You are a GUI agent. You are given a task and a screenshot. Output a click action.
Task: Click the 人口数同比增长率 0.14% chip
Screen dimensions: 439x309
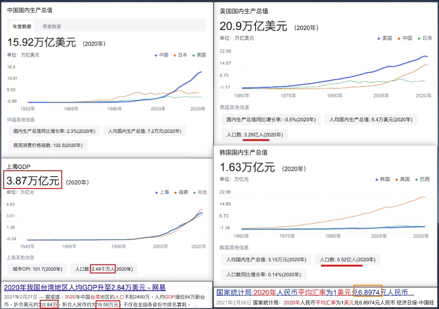point(263,275)
